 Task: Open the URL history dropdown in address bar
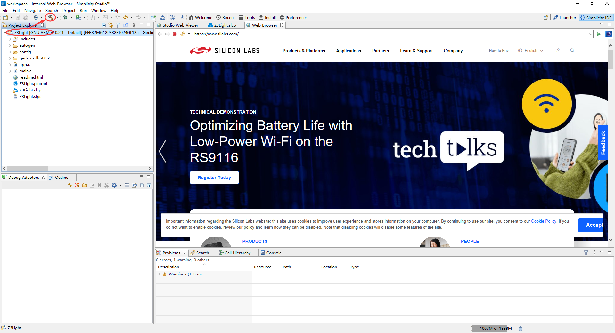590,34
